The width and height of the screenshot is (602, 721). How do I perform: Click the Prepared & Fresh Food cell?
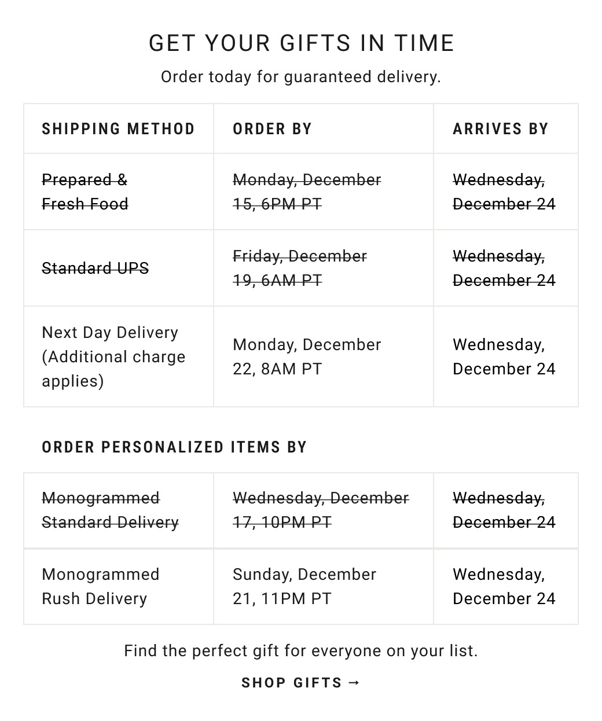point(85,192)
